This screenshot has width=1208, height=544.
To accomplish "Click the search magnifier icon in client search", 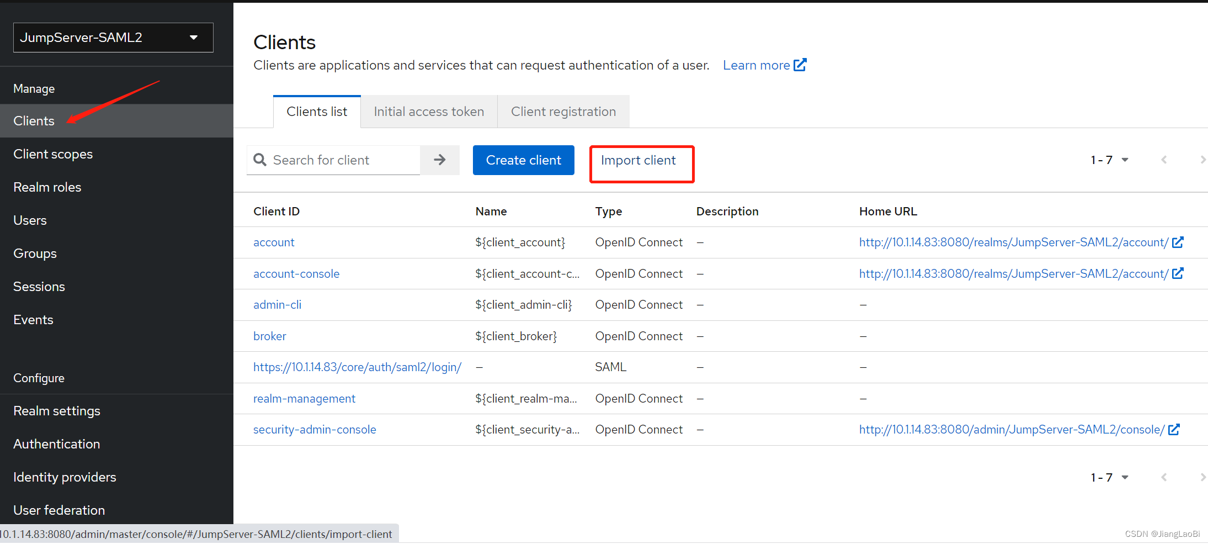I will [x=260, y=160].
